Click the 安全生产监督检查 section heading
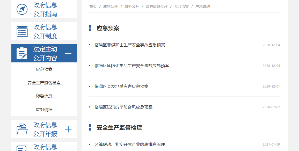 coord(119,128)
